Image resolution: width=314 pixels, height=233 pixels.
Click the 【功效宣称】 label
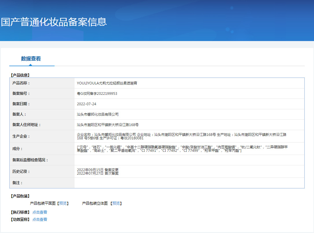point(20,219)
